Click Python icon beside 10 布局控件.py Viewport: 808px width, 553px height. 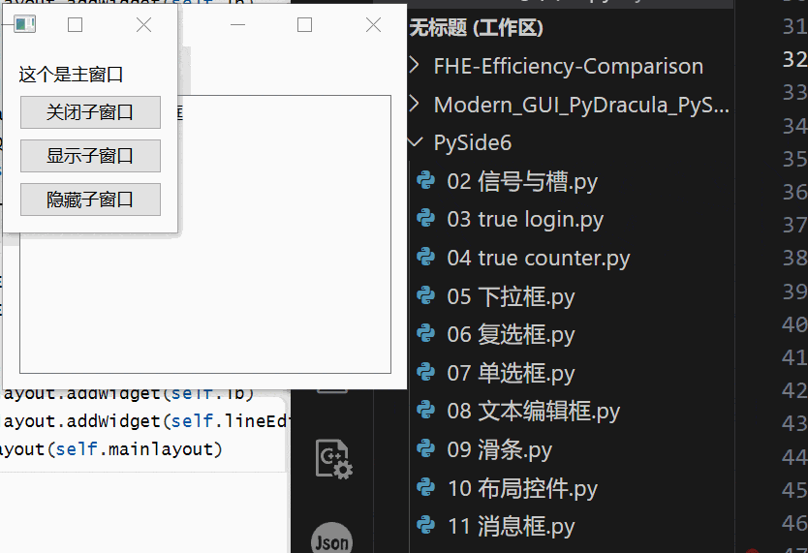pyautogui.click(x=425, y=487)
